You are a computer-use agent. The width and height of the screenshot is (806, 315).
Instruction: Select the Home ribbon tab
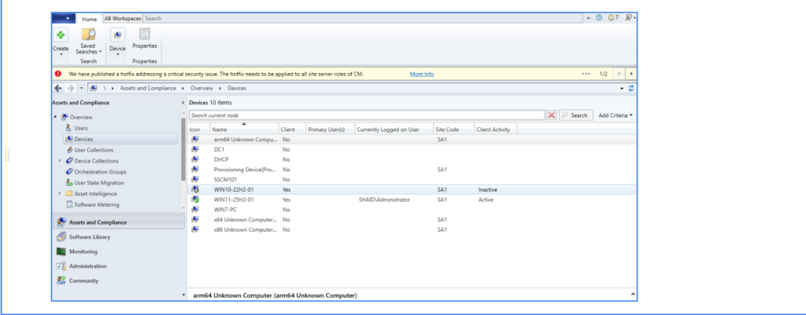90,18
